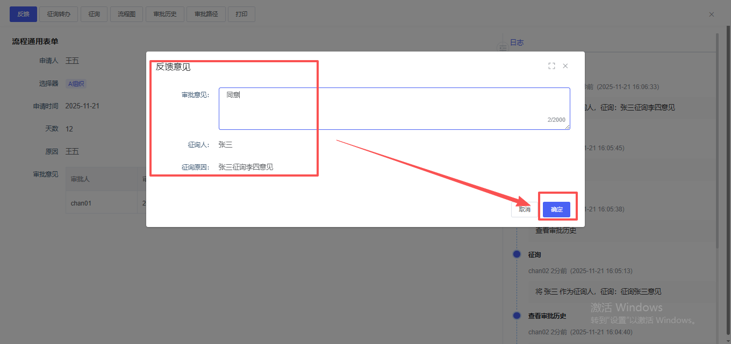Viewport: 731px width, 344px height.
Task: Click the 查看审批历史 timeline dot at bottom
Action: 517,316
